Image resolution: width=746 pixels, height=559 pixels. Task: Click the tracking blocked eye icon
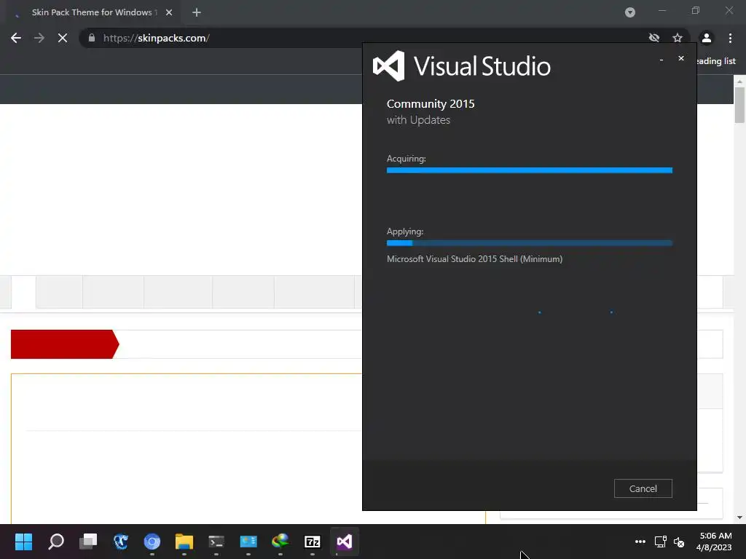(x=654, y=38)
